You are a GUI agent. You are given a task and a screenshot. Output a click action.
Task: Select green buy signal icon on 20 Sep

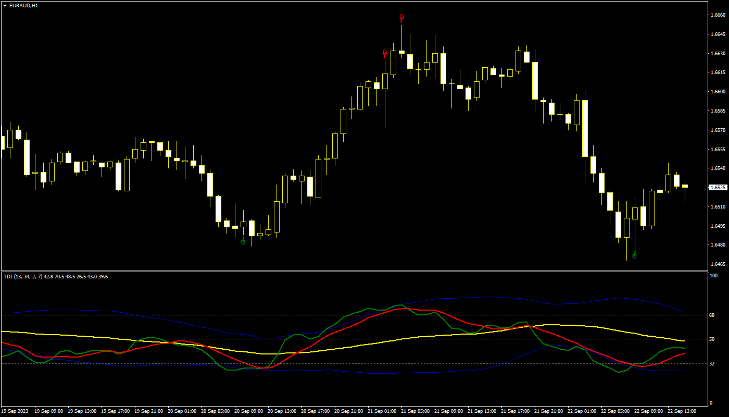pyautogui.click(x=243, y=240)
